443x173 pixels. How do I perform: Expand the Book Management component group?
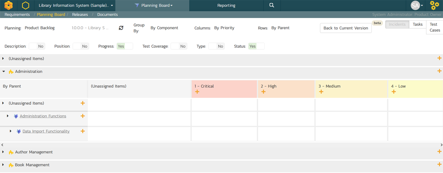tap(3, 165)
